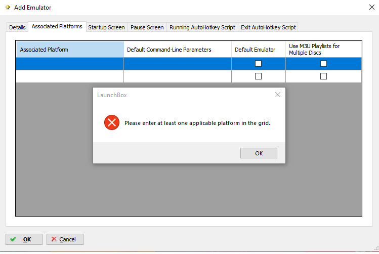Close the Add Emulator window
379x254 pixels.
coord(372,7)
